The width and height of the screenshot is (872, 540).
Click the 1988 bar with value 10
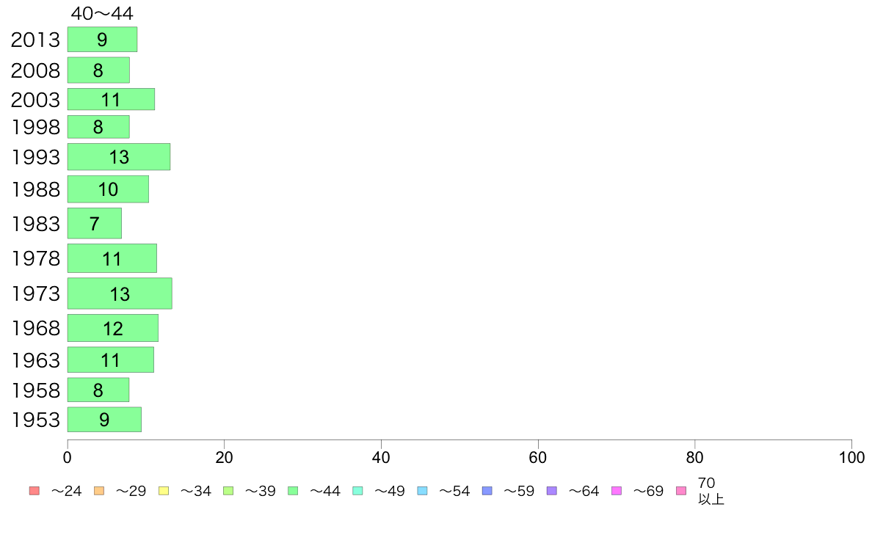(108, 189)
